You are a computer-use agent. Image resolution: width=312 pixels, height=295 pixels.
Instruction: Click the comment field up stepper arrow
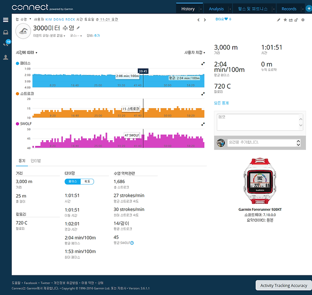coord(298,141)
